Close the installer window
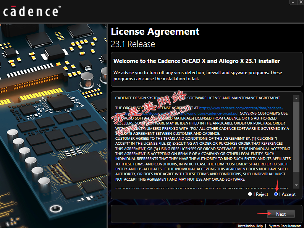The image size is (304, 228). point(301,2)
